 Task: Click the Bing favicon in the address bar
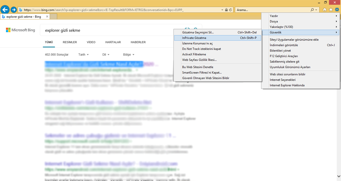21,10
